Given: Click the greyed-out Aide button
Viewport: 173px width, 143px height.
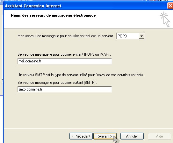Looking at the screenshot, I should click(x=159, y=136).
